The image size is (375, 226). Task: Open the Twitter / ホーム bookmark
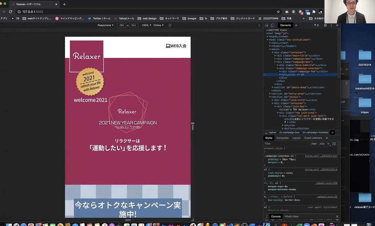coord(99,18)
